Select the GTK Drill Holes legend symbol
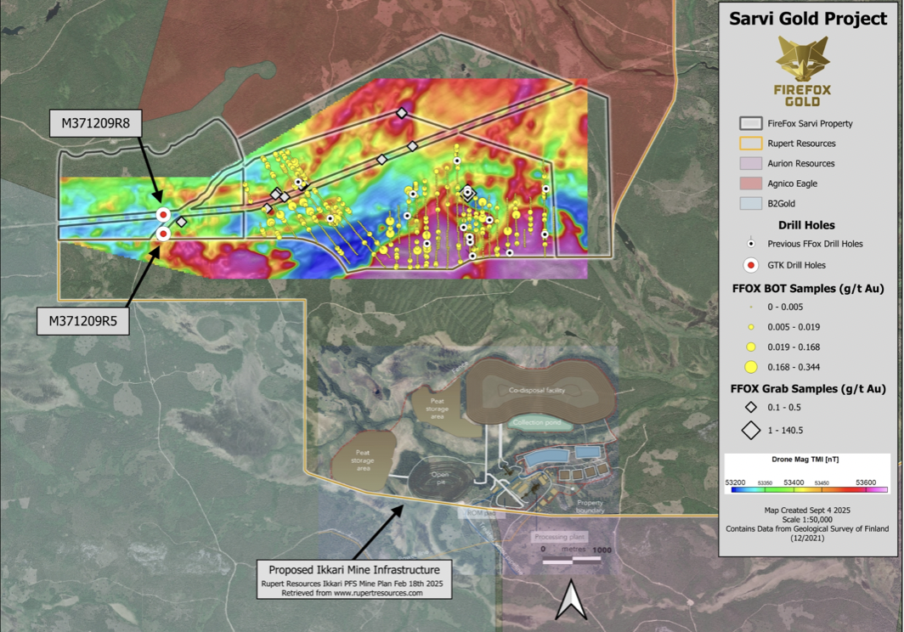The width and height of the screenshot is (904, 632). 751,265
